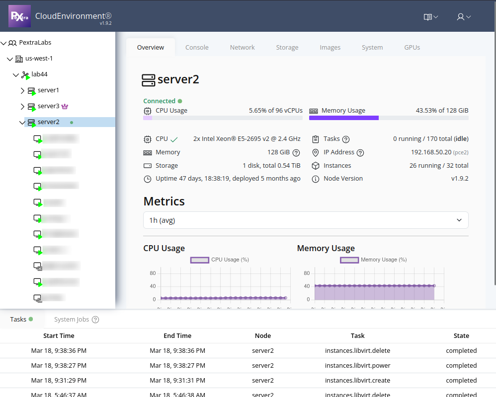Toggle the Memory Usage (%) chart legend
Screen dimensions: 496x397
click(x=373, y=260)
